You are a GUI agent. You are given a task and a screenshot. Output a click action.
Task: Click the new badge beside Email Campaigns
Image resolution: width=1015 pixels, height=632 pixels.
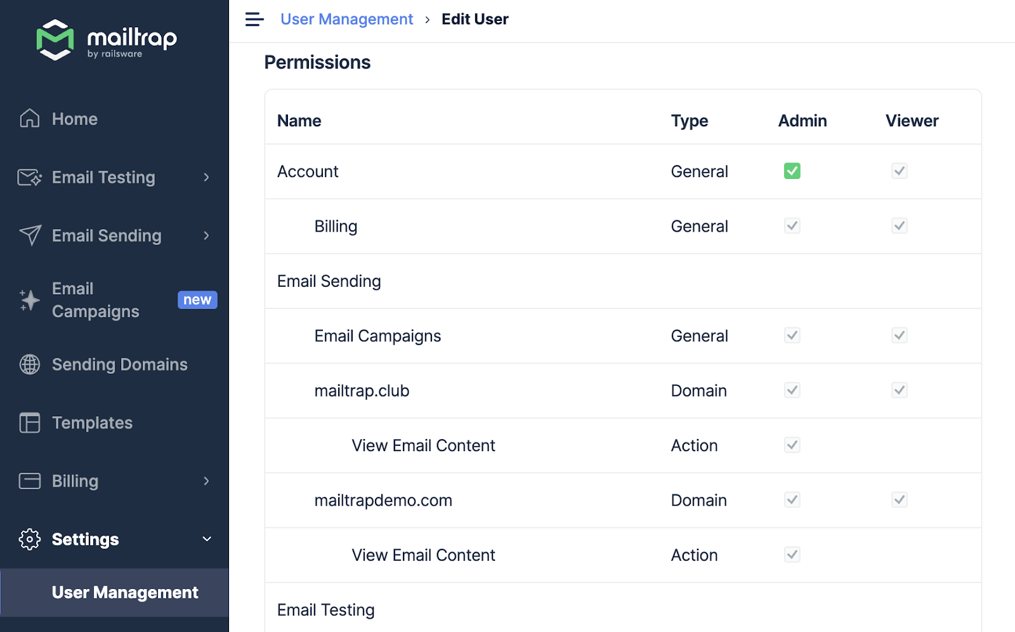click(x=197, y=300)
